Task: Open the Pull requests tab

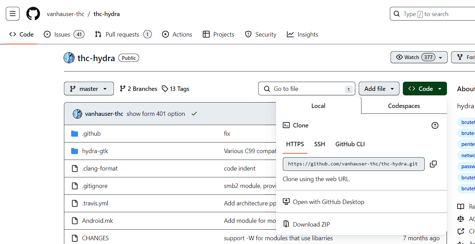Action: coord(123,35)
